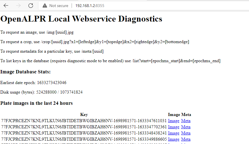Open Meta link for key ending 1633347611031
This screenshot has width=249, height=144.
[186, 121]
